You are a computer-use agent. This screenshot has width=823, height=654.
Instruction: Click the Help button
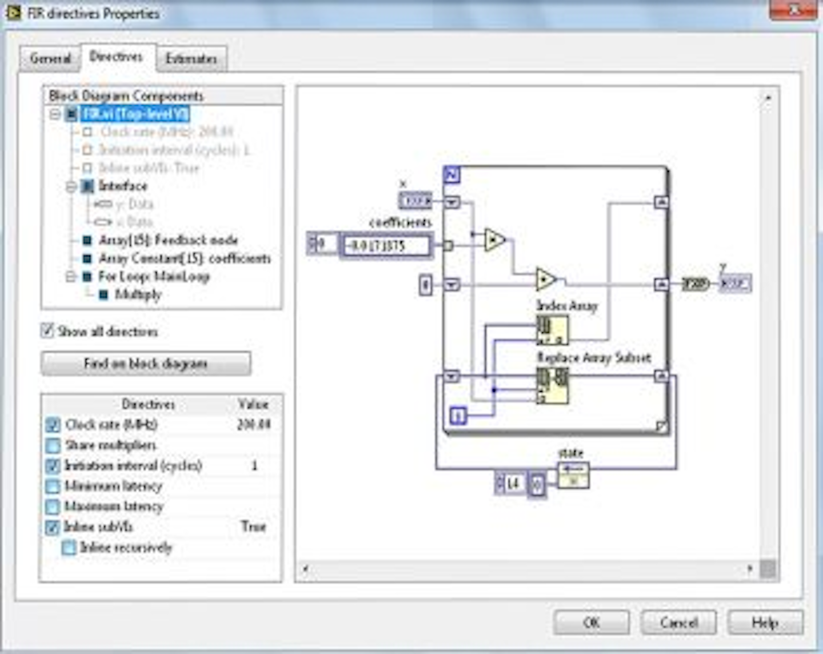click(x=766, y=622)
